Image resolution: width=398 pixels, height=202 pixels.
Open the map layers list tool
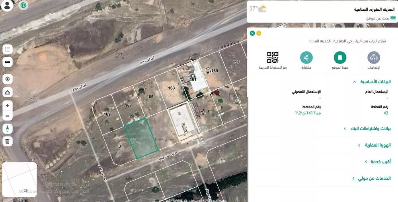8,50
